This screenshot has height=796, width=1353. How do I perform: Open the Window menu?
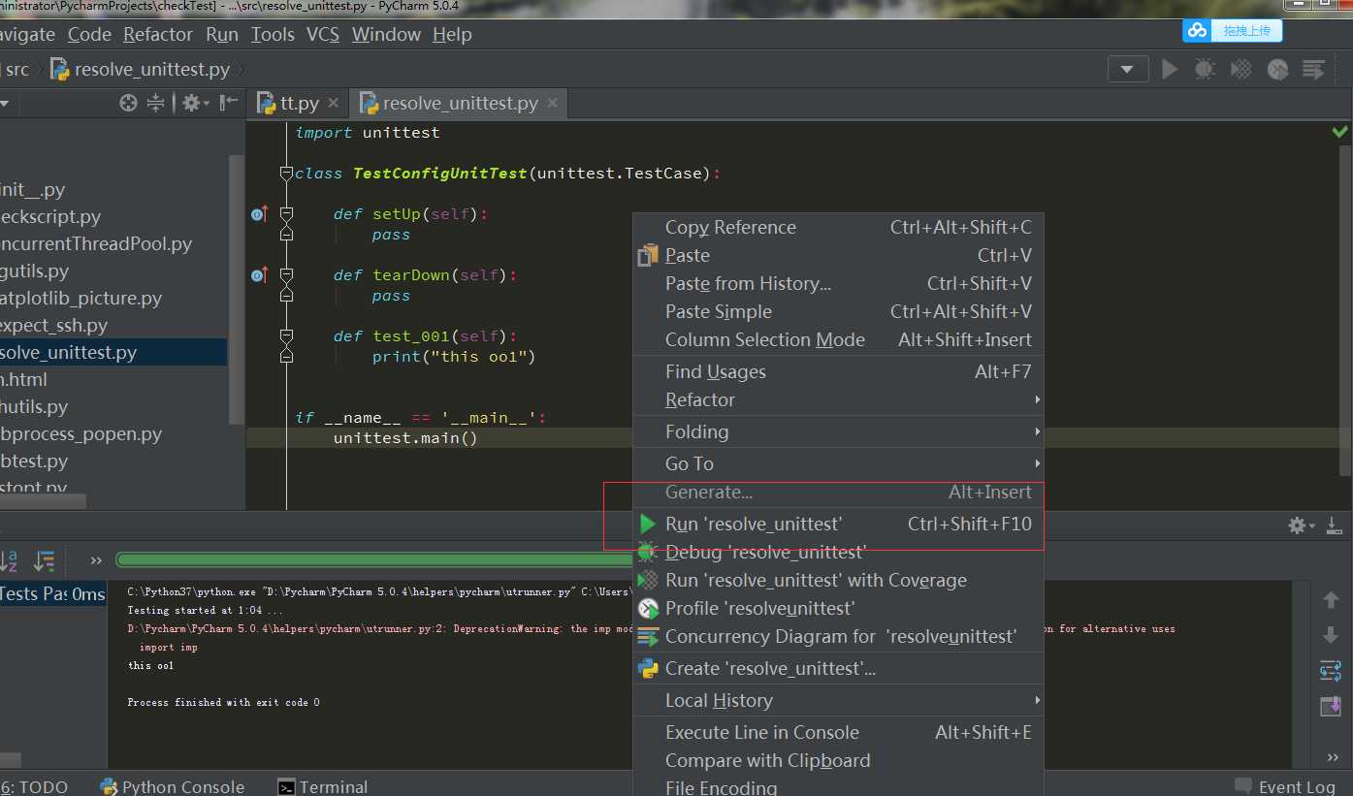[x=386, y=34]
